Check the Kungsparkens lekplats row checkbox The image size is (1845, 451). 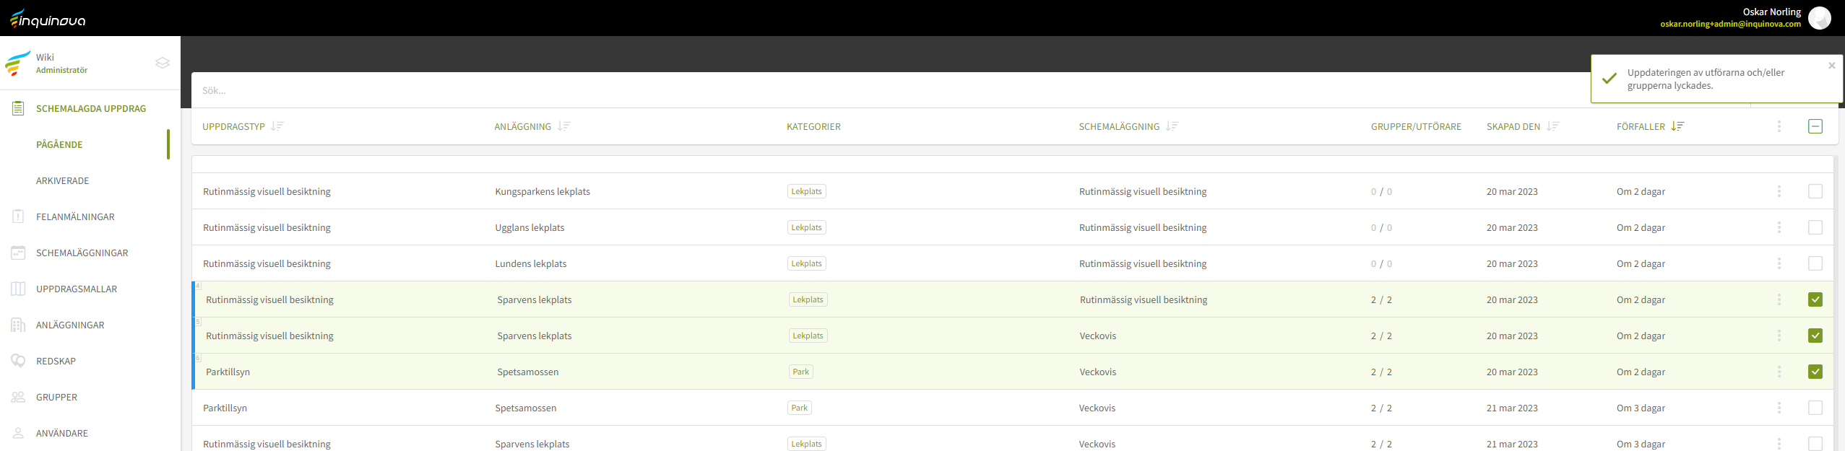(x=1815, y=191)
